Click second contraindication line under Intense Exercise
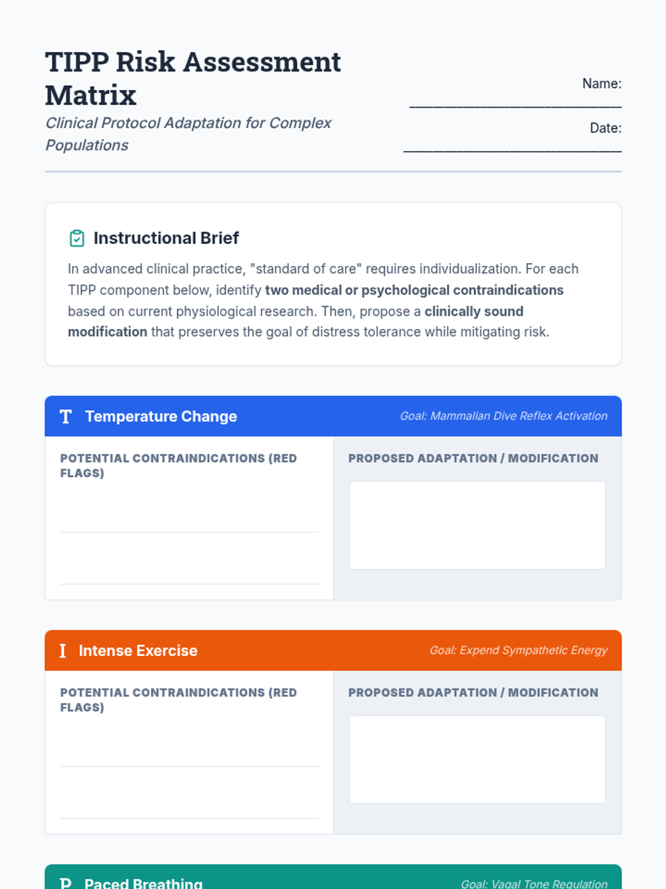 point(189,806)
